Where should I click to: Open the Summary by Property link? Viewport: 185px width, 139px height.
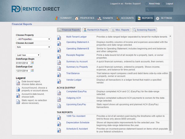(77, 67)
